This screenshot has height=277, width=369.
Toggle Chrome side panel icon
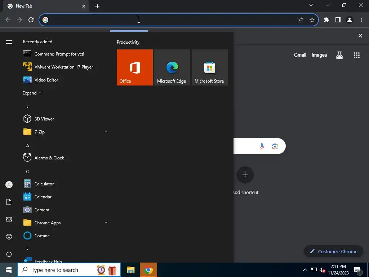(338, 20)
